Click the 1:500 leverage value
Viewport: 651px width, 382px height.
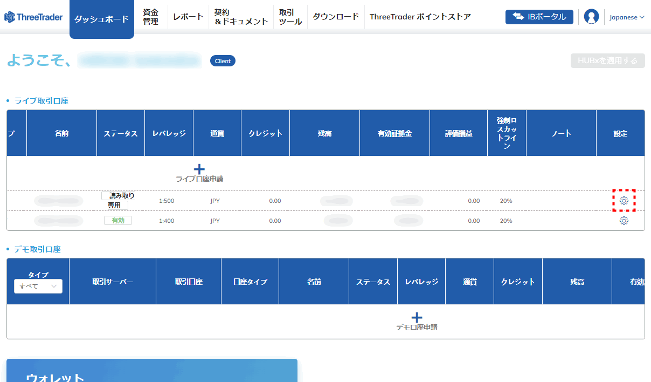tap(167, 201)
